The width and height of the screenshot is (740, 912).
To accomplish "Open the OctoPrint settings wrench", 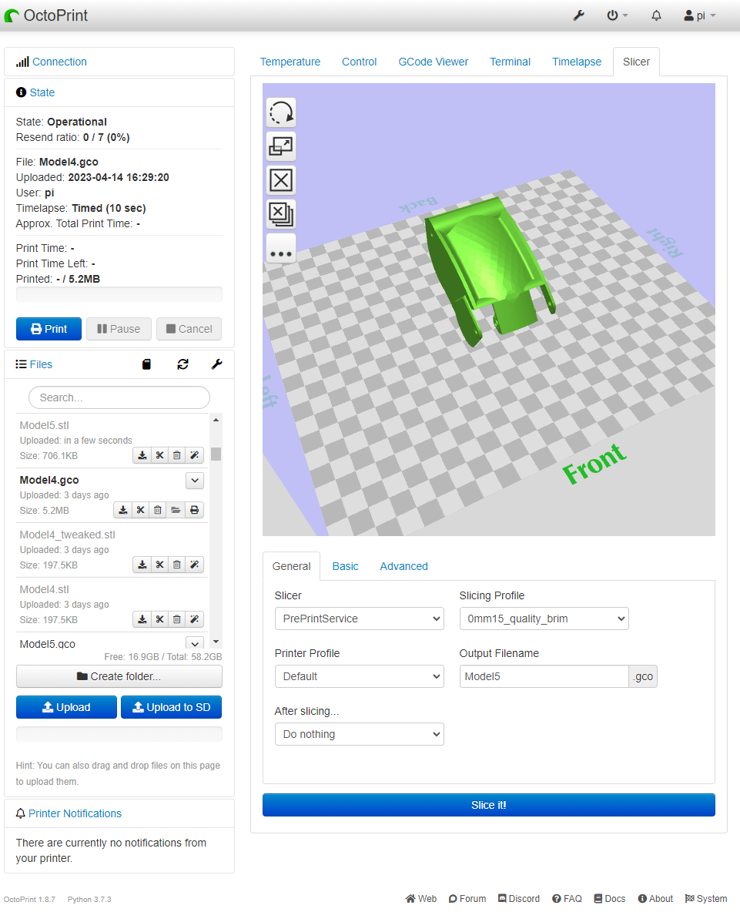I will 578,15.
